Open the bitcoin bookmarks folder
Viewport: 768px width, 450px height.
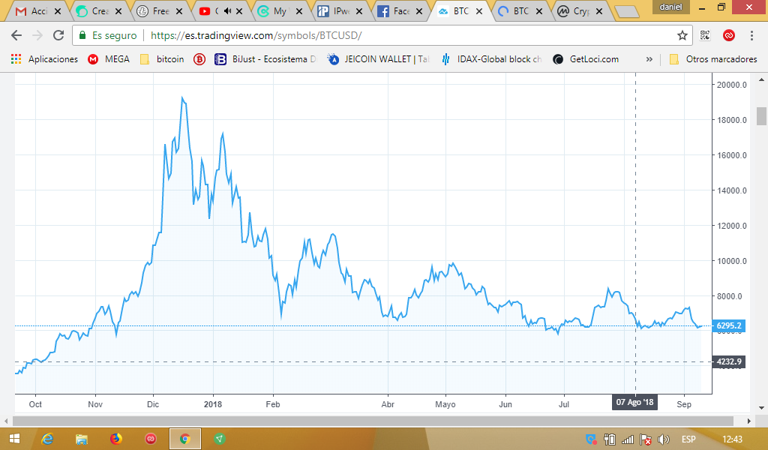click(162, 59)
